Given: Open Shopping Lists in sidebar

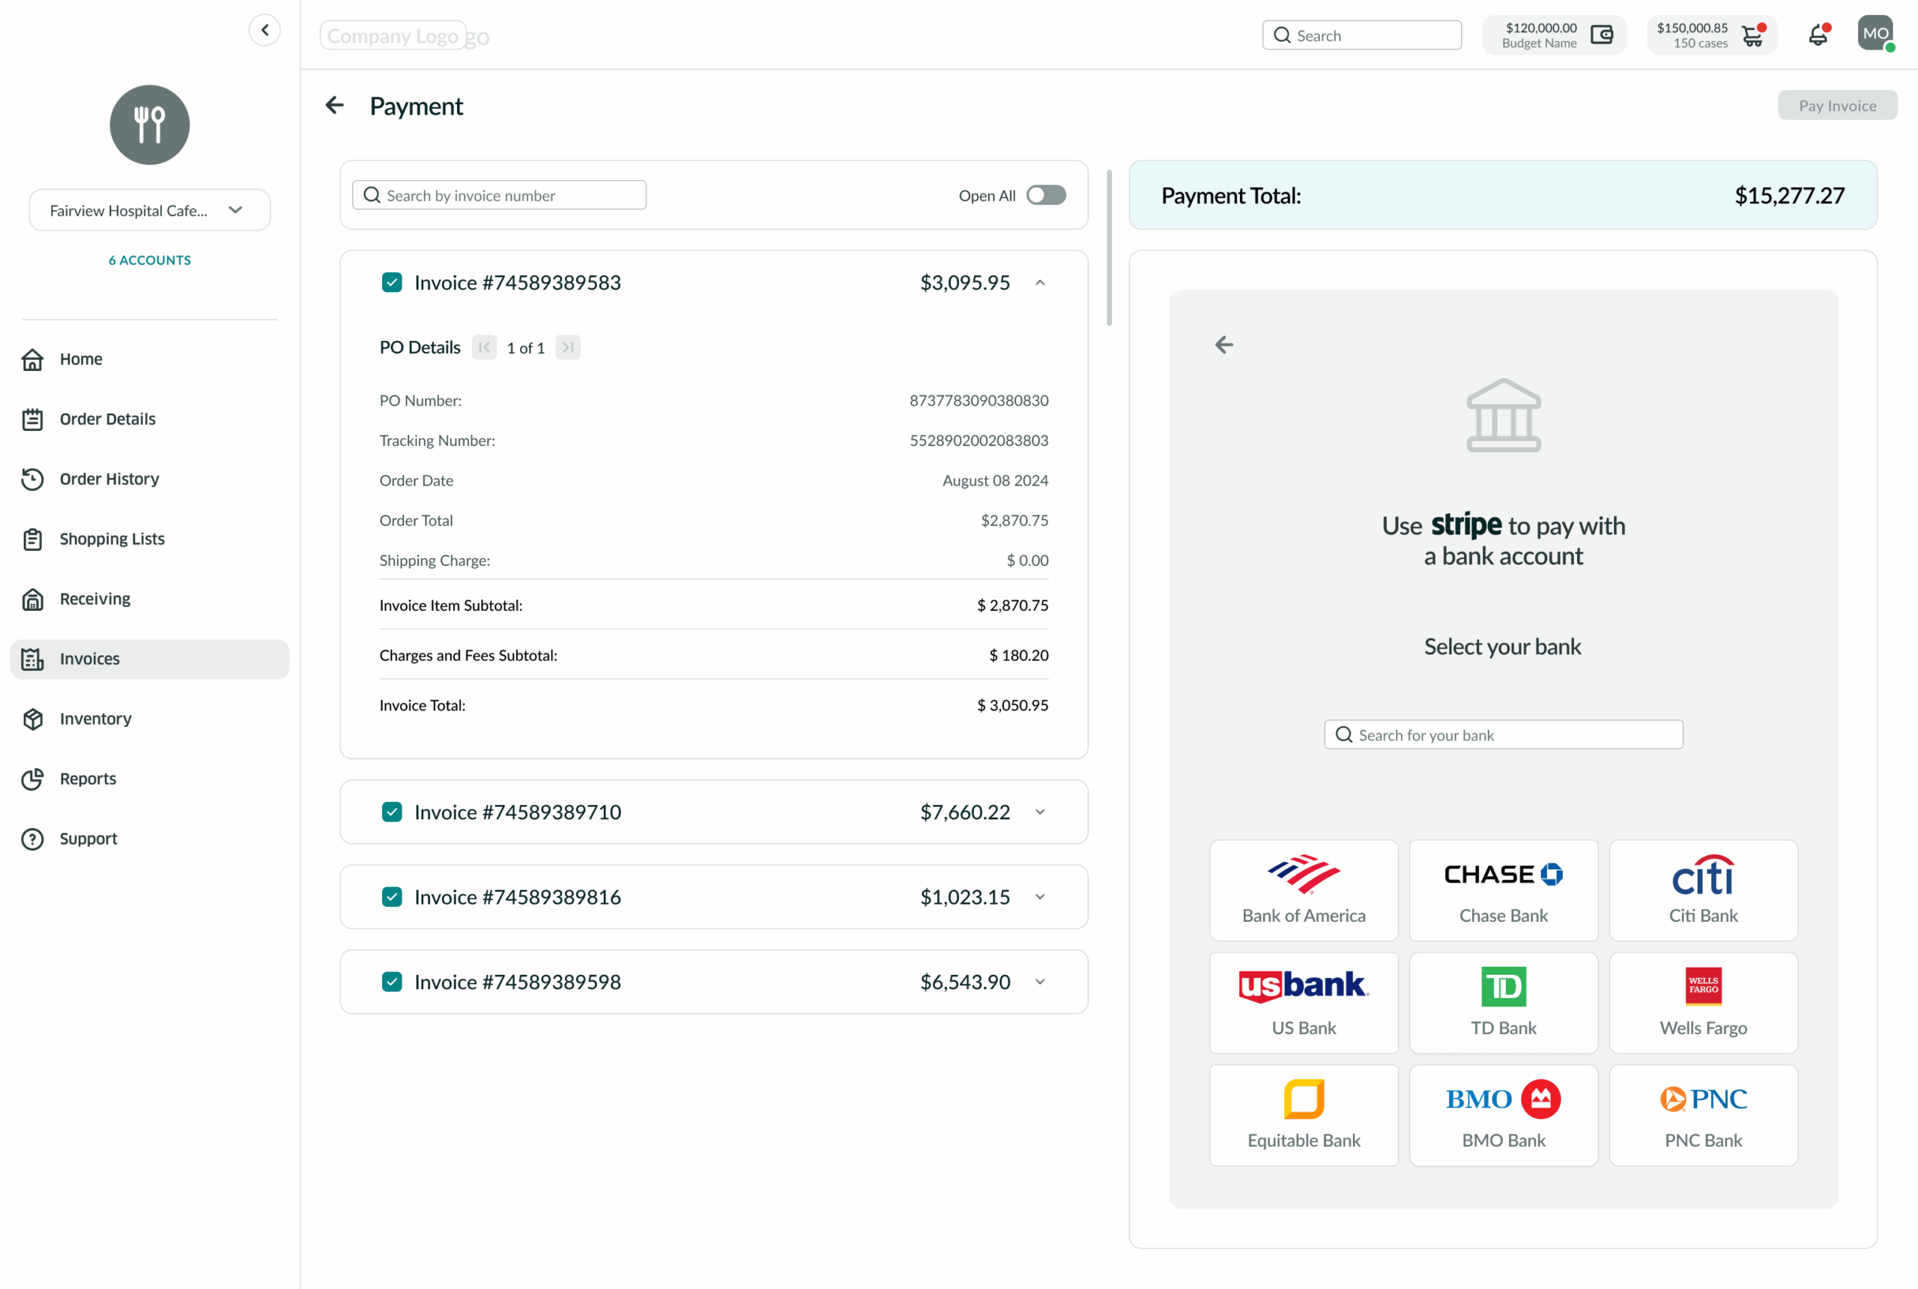Looking at the screenshot, I should tap(150, 540).
